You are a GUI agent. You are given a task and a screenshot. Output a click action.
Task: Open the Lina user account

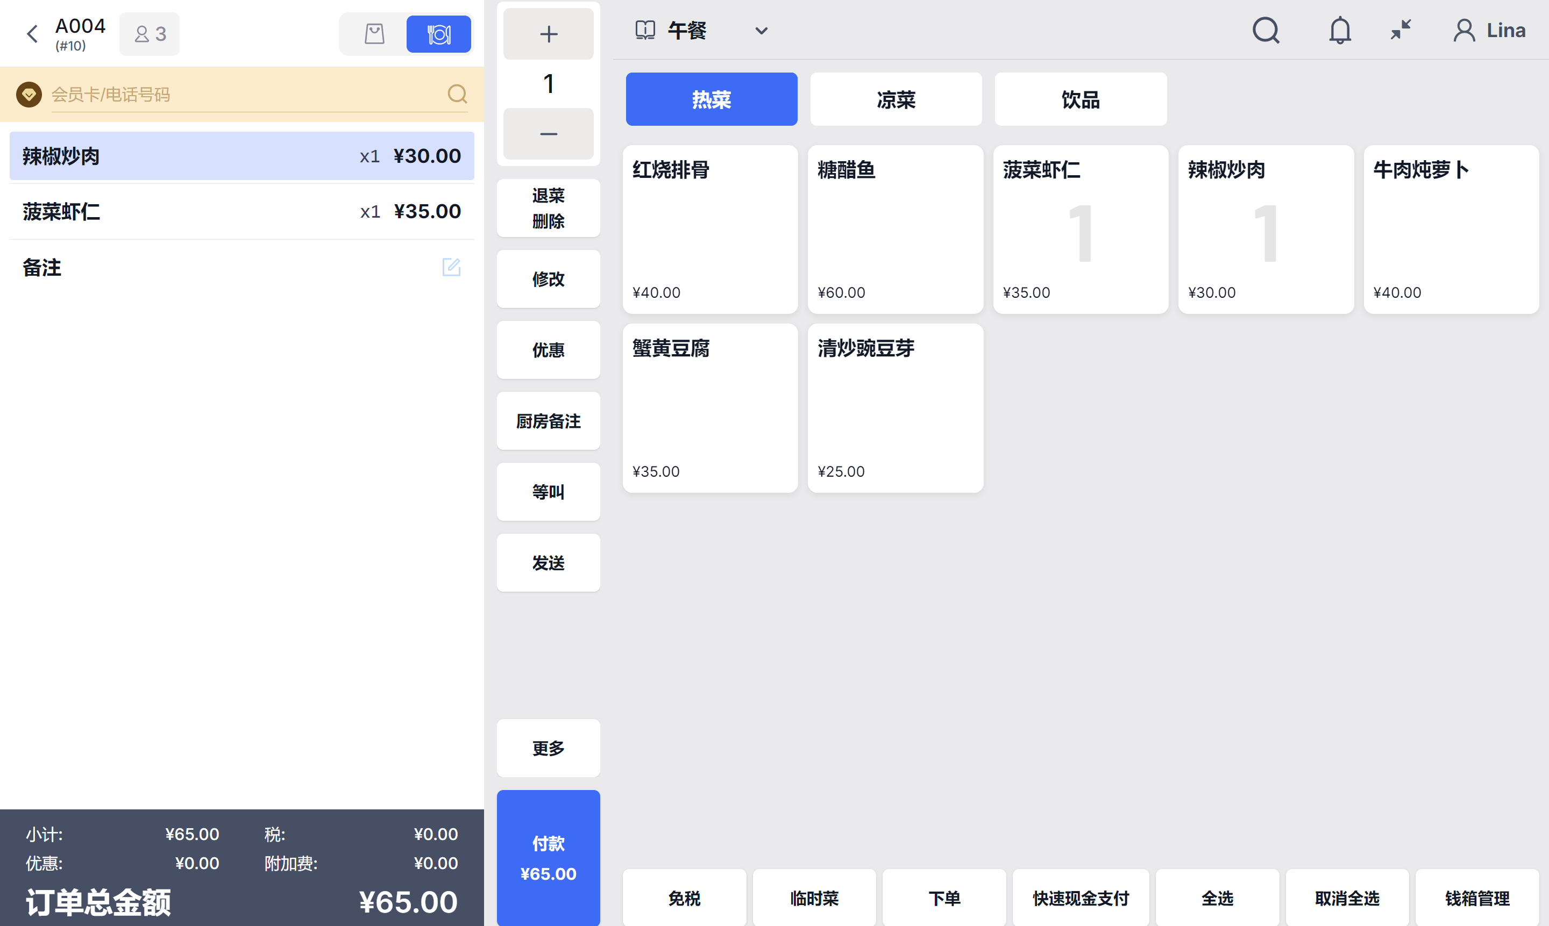coord(1489,30)
